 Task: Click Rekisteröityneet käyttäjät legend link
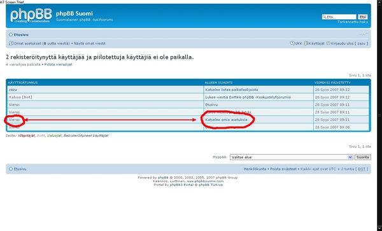coord(86,136)
